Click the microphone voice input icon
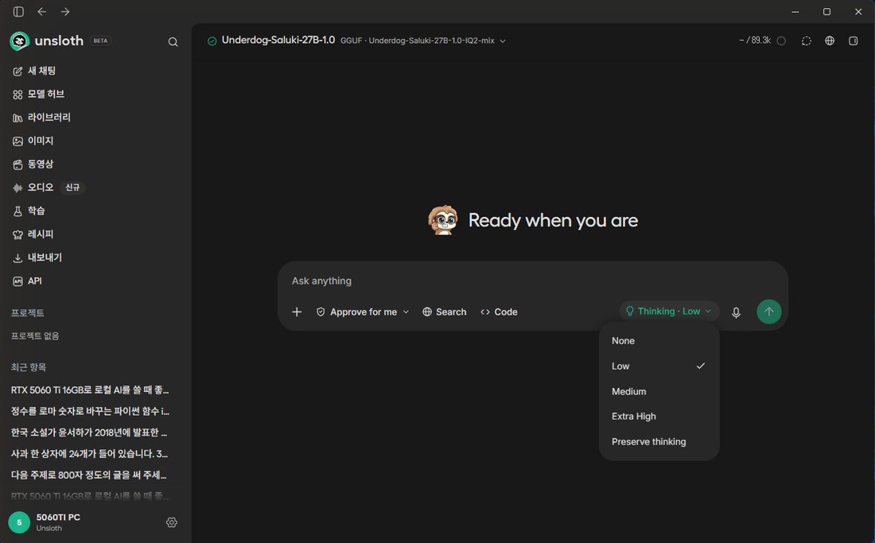The image size is (875, 543). (736, 312)
